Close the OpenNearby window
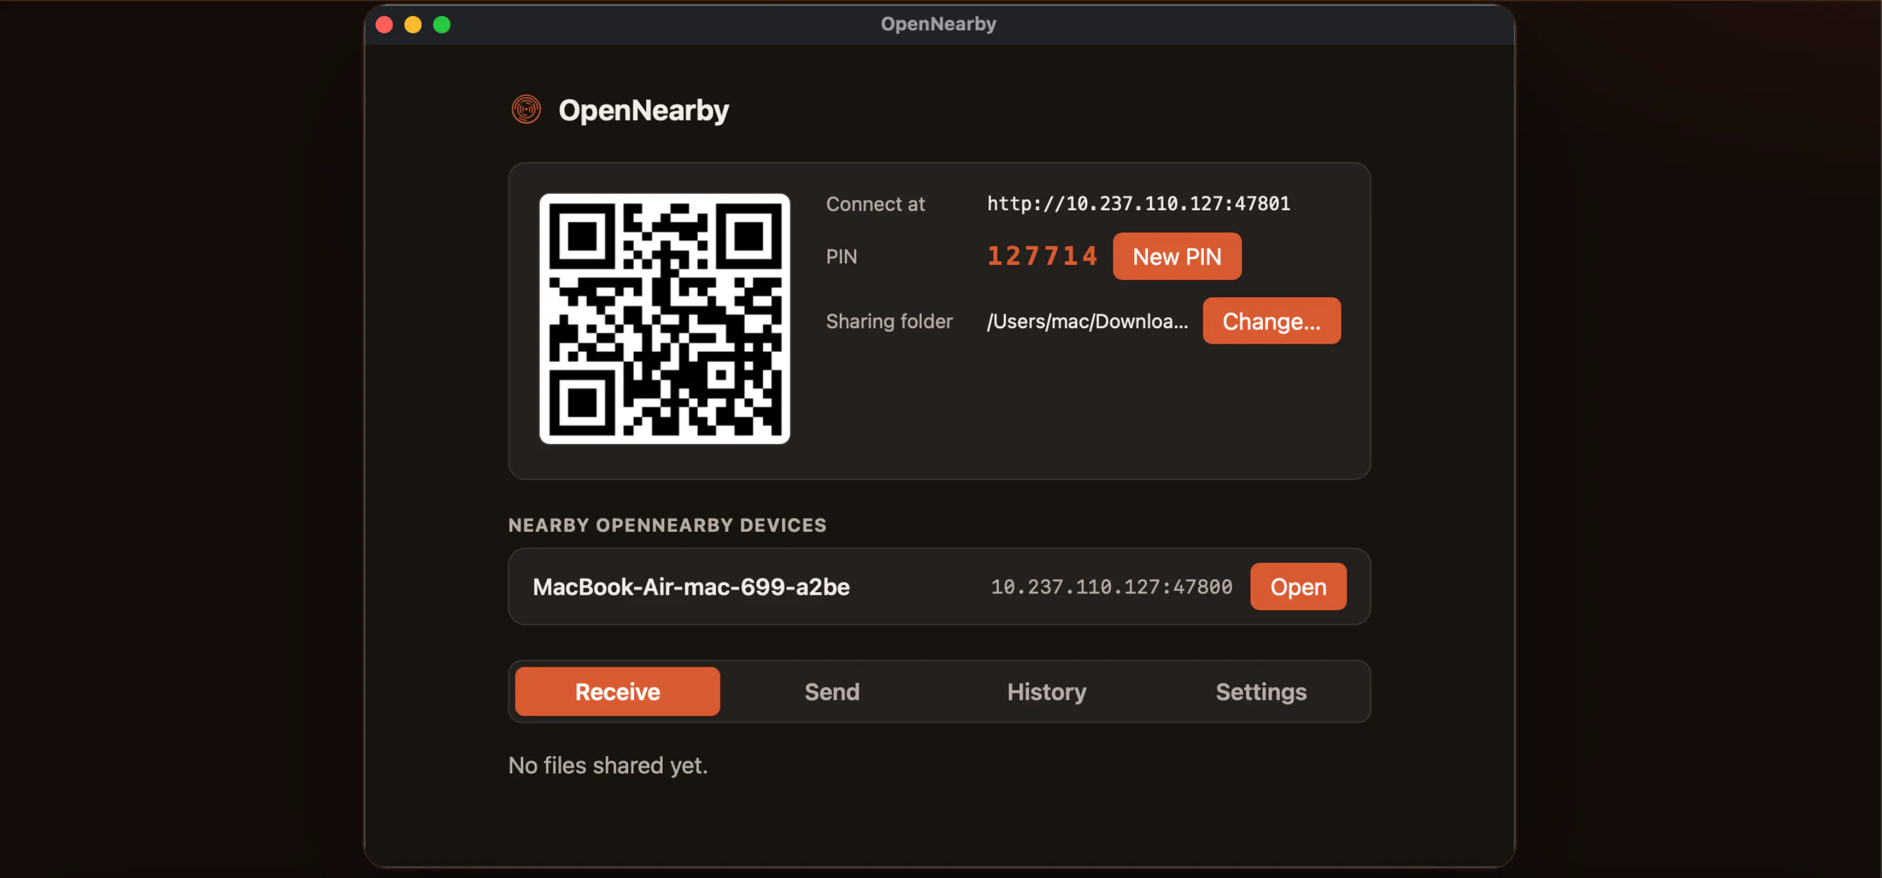The width and height of the screenshot is (1882, 878). click(x=385, y=25)
